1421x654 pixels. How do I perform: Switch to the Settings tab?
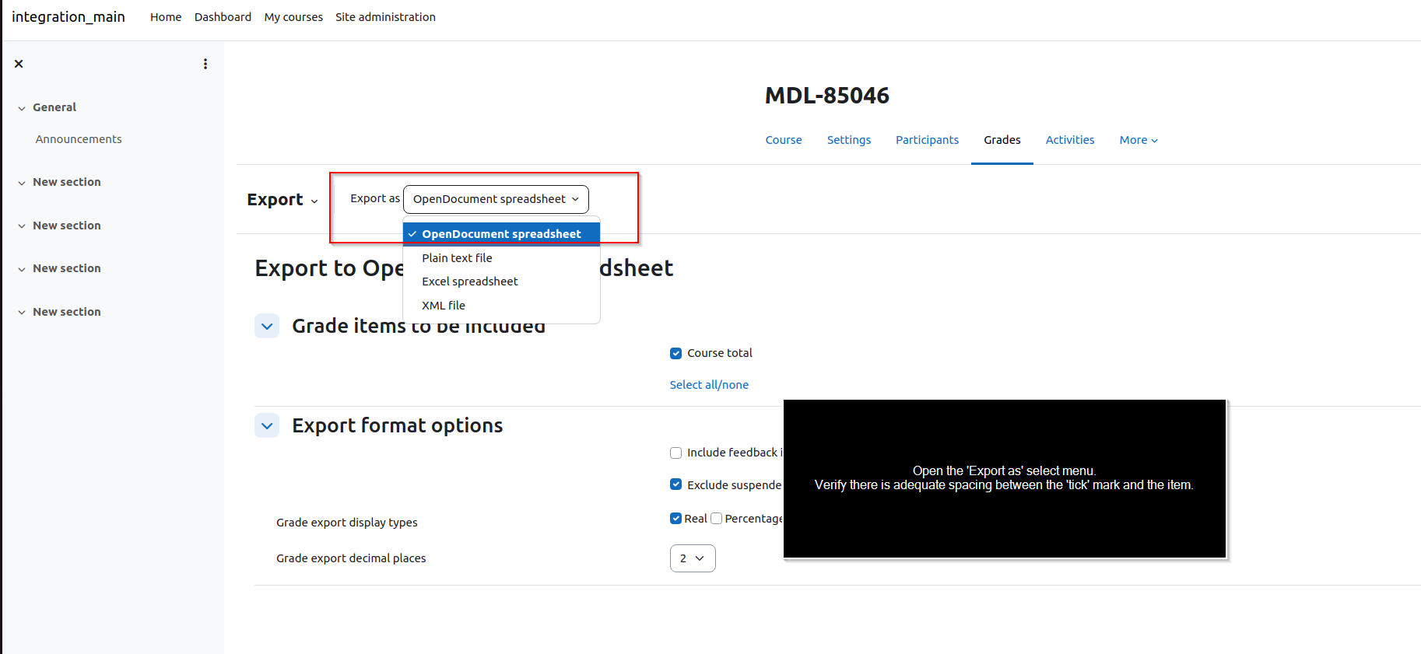(x=849, y=140)
